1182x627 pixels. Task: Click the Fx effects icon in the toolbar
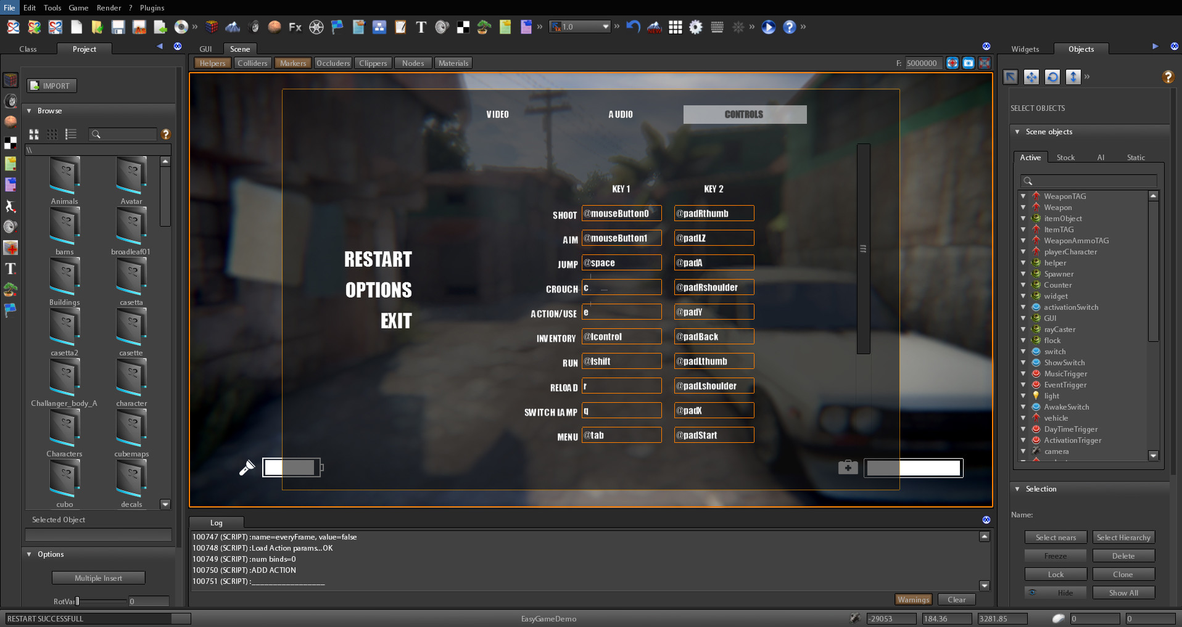(294, 27)
